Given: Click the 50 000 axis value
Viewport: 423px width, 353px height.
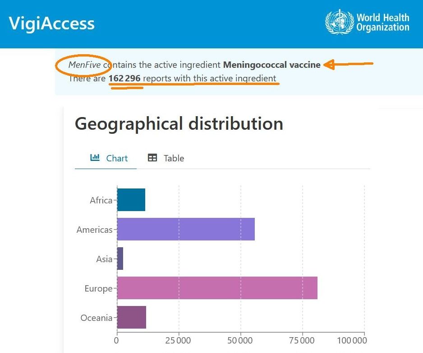Looking at the screenshot, I should point(240,340).
